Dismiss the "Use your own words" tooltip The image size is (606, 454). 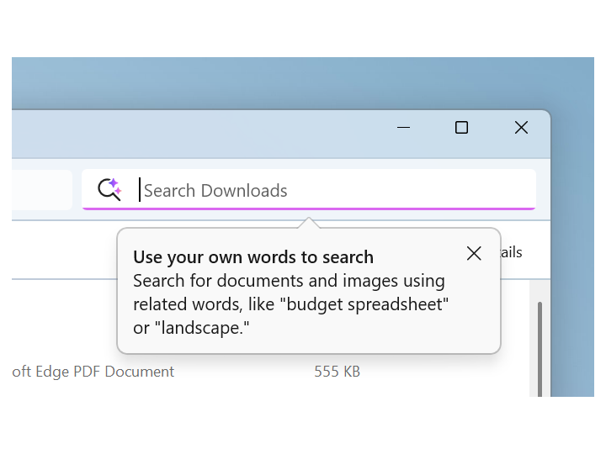click(x=474, y=254)
